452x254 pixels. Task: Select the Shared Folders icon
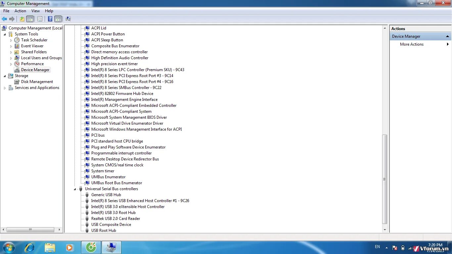pos(17,52)
